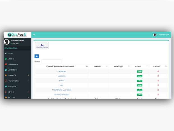174x131 pixels.
Task: Sort by Estado column arrows
Action: click(x=147, y=66)
